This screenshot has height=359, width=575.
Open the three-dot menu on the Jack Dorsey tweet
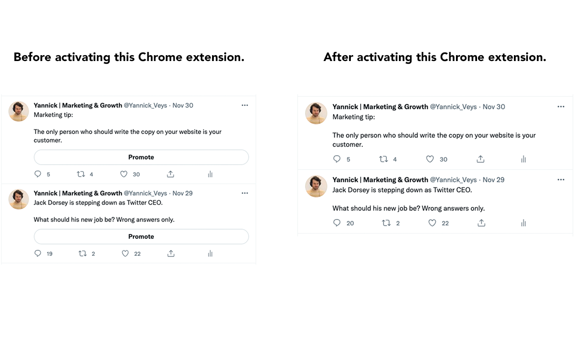click(x=245, y=193)
